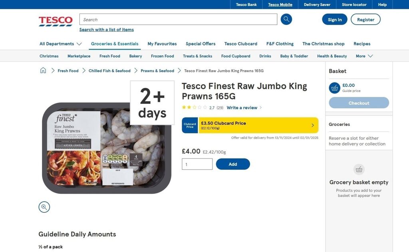Open the Write a review link
This screenshot has height=252, width=409.
(x=242, y=107)
